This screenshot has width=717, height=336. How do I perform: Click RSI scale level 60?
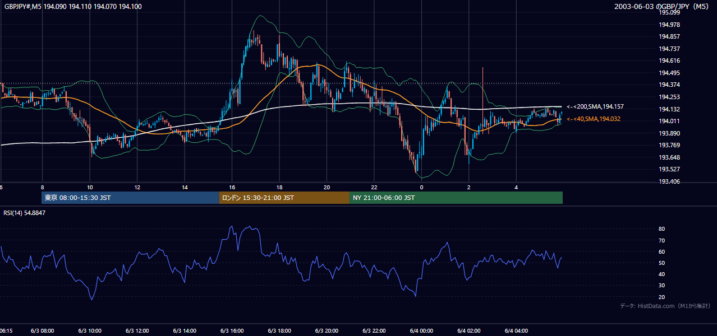661,251
